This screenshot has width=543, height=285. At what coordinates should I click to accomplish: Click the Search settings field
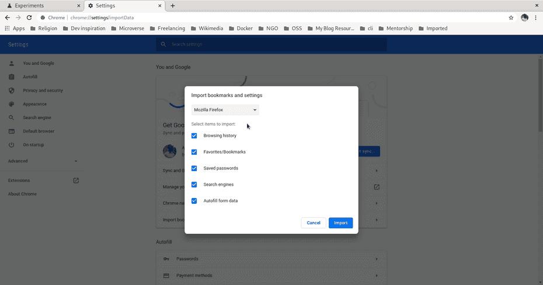(271, 44)
